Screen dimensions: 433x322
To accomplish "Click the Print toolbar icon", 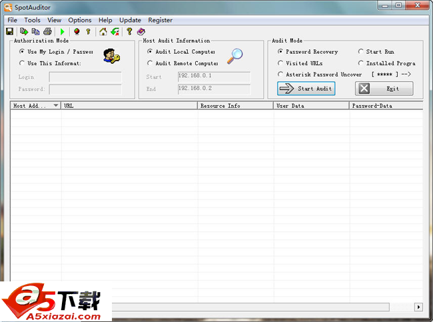I will (47, 31).
